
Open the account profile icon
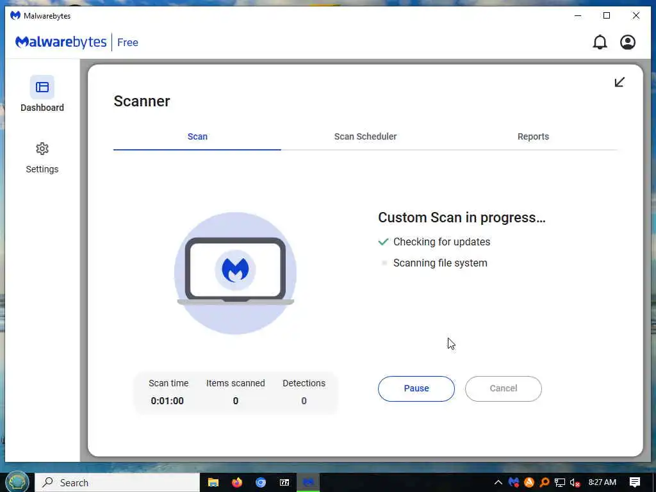click(628, 42)
